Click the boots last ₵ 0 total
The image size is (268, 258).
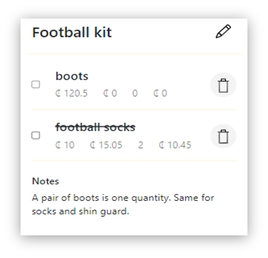click(160, 93)
